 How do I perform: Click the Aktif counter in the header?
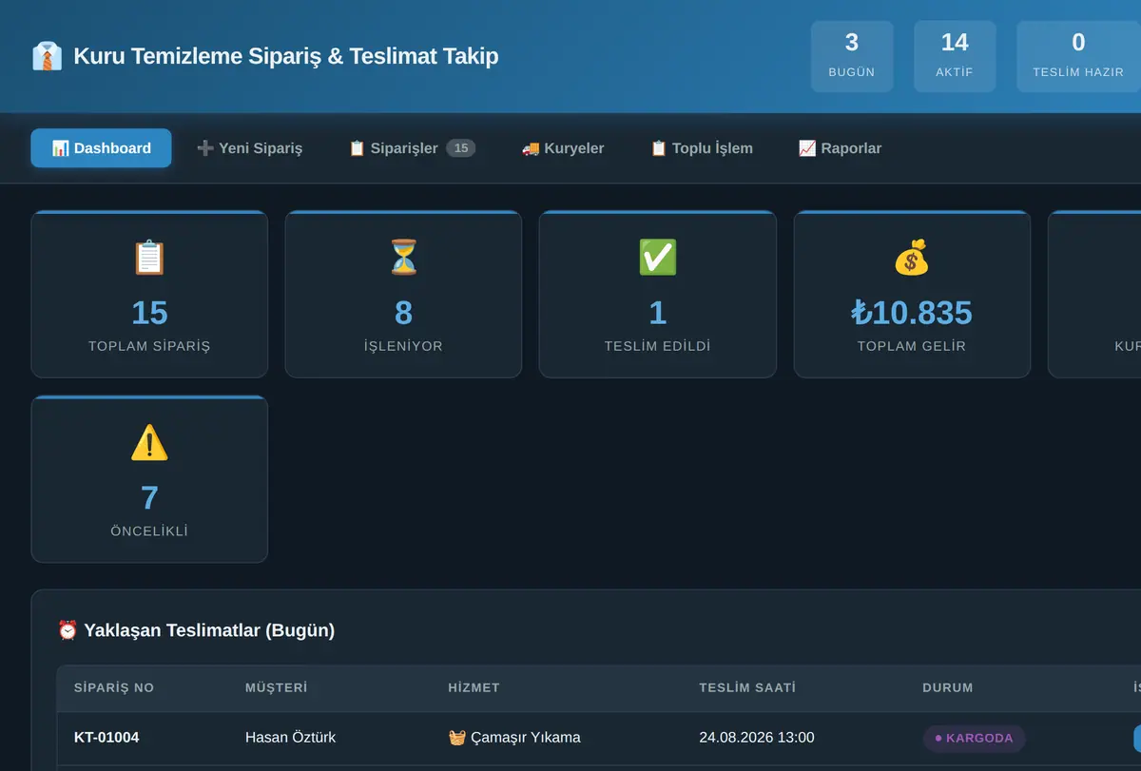pos(955,56)
